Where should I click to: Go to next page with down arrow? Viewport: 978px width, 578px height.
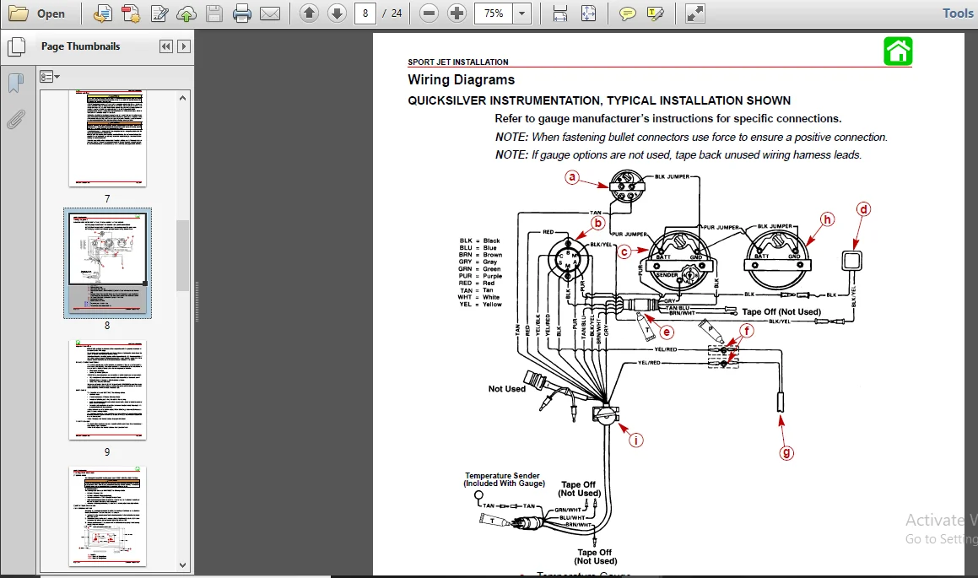click(337, 14)
